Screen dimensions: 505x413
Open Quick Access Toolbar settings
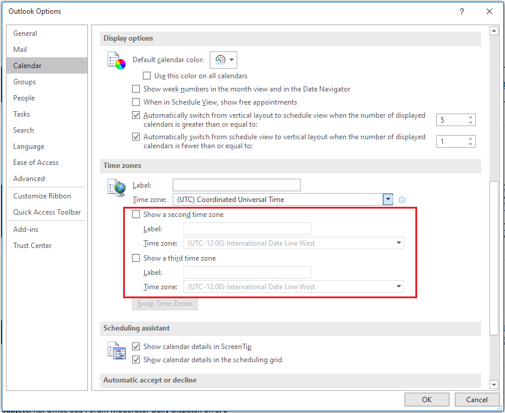[47, 212]
